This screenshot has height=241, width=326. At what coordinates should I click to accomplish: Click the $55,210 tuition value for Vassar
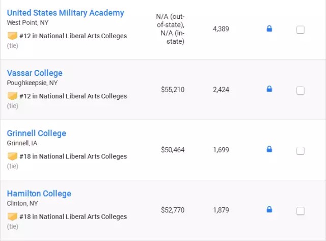[173, 90]
